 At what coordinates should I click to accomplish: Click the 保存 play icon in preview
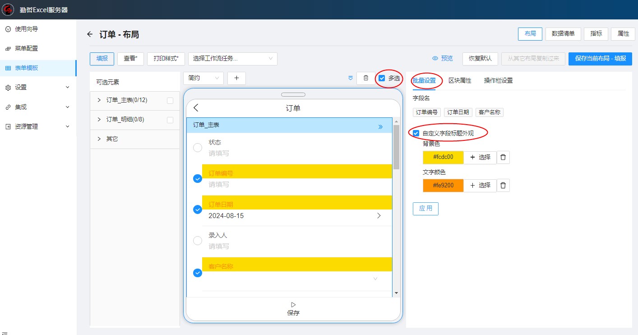293,305
